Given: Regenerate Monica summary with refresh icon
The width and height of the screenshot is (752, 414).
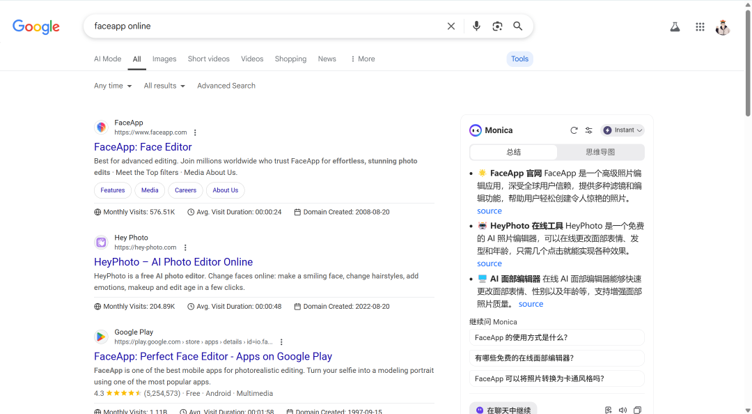Looking at the screenshot, I should [574, 130].
